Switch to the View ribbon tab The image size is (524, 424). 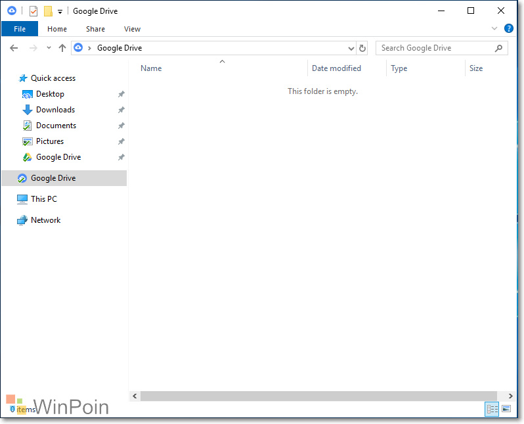pos(133,29)
